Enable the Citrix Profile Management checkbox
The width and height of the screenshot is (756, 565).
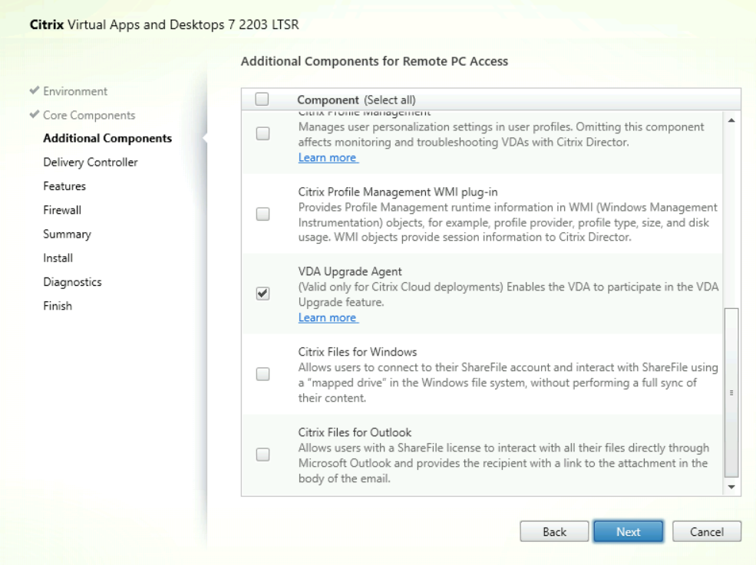coord(262,133)
